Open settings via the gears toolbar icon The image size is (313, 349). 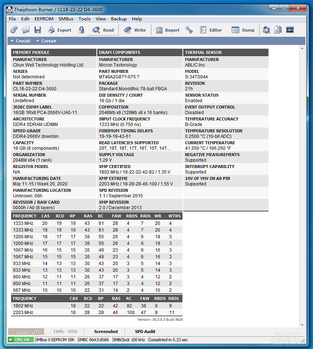[x=14, y=30]
